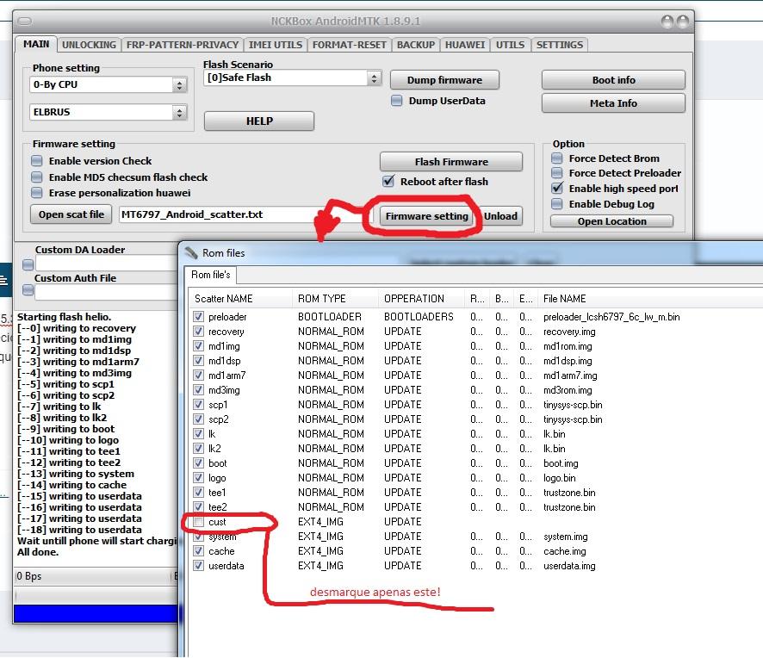
Task: Uncheck the cache partition checkbox
Action: pos(199,551)
